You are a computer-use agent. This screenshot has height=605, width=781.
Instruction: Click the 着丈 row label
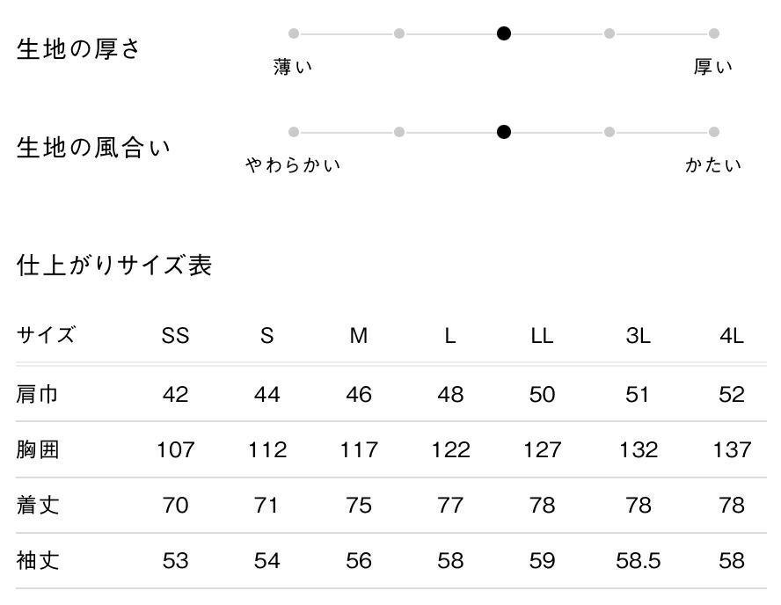(38, 506)
